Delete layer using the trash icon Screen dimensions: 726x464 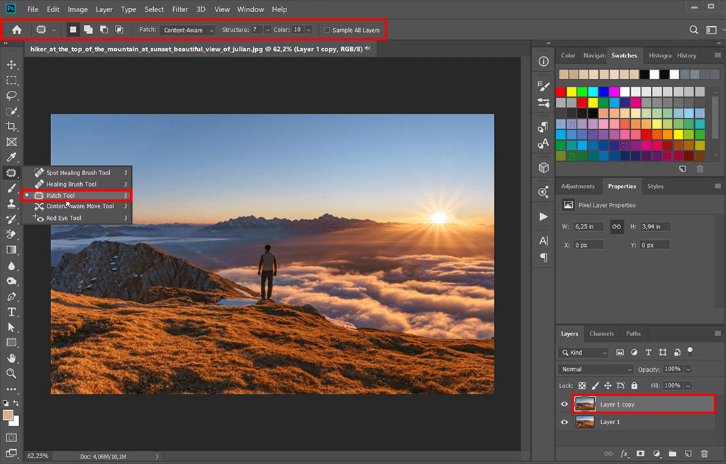tap(704, 453)
